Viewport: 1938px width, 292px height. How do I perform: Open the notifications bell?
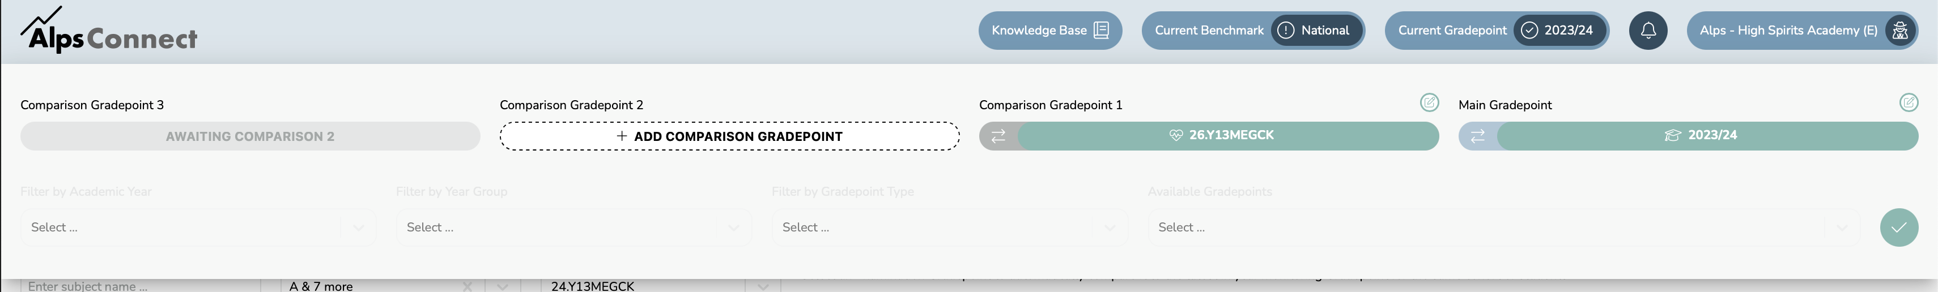1648,31
